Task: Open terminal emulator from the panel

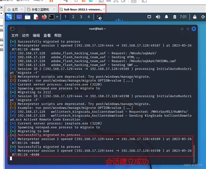Action: [51, 17]
